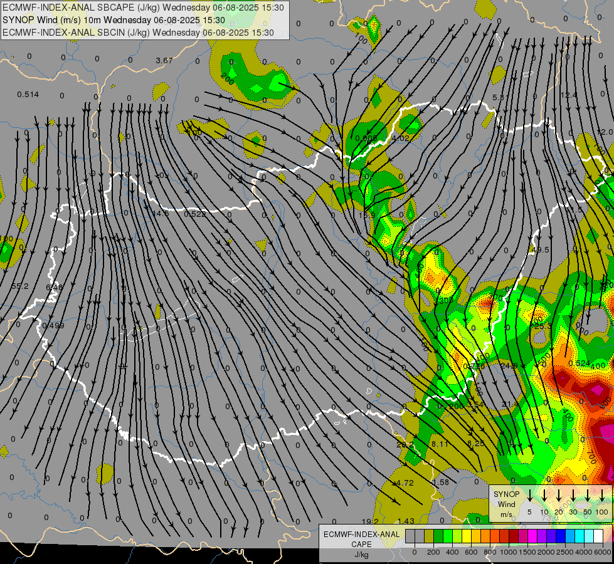Click the m/s unit label in wind legend

pos(506,514)
